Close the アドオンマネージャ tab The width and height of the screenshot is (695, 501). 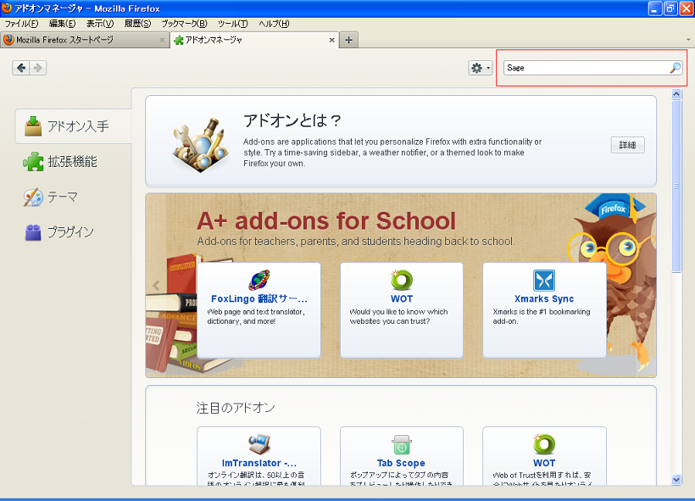(x=331, y=40)
